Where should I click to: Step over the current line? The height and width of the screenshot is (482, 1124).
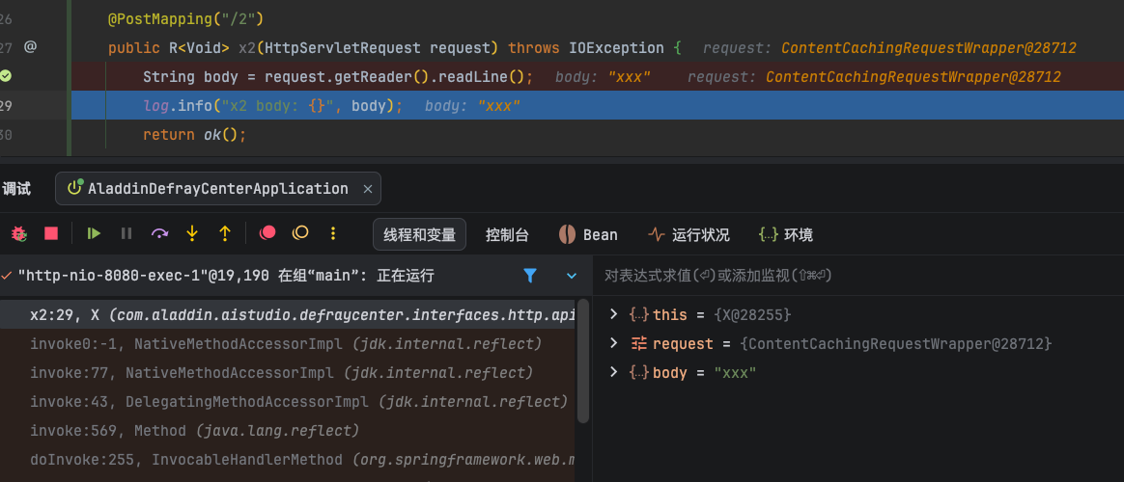[160, 233]
